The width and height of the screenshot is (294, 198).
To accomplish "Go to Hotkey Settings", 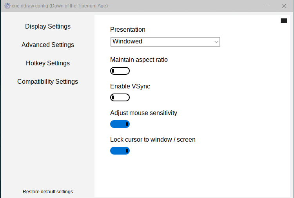I will pyautogui.click(x=48, y=63).
